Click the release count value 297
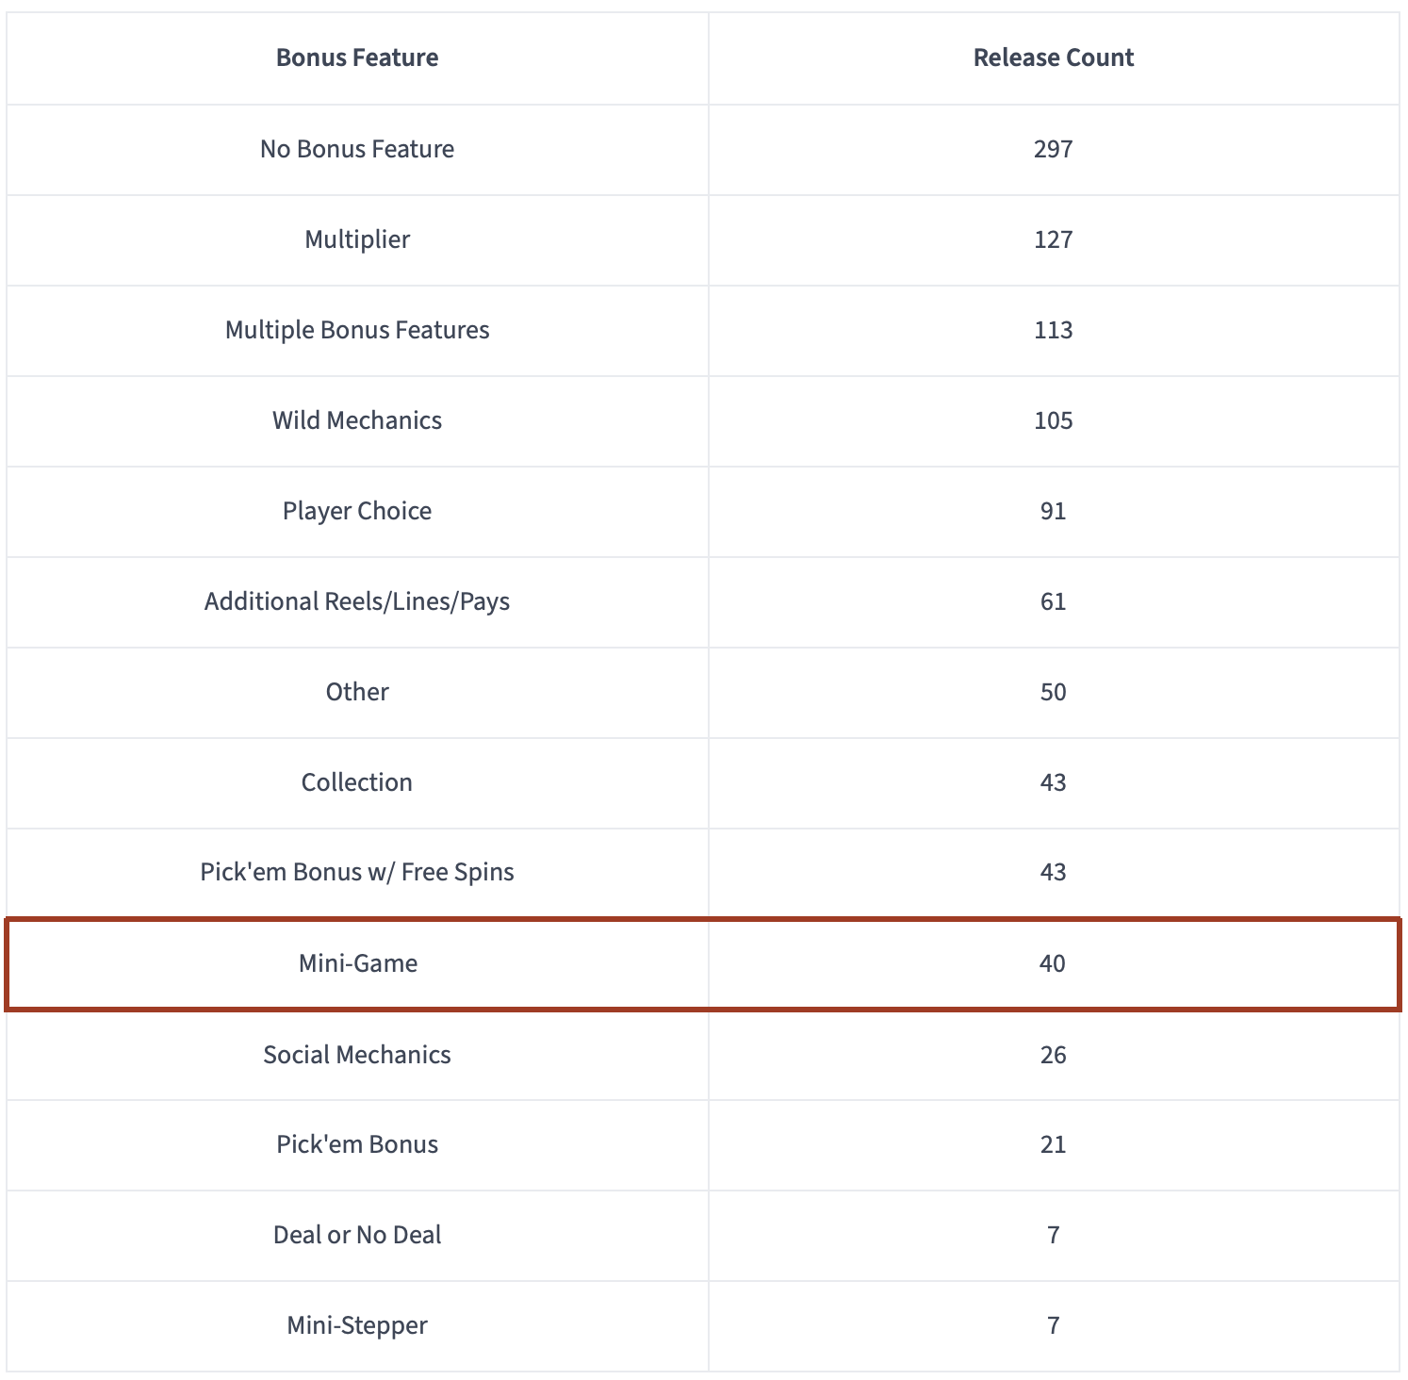 [x=1053, y=149]
